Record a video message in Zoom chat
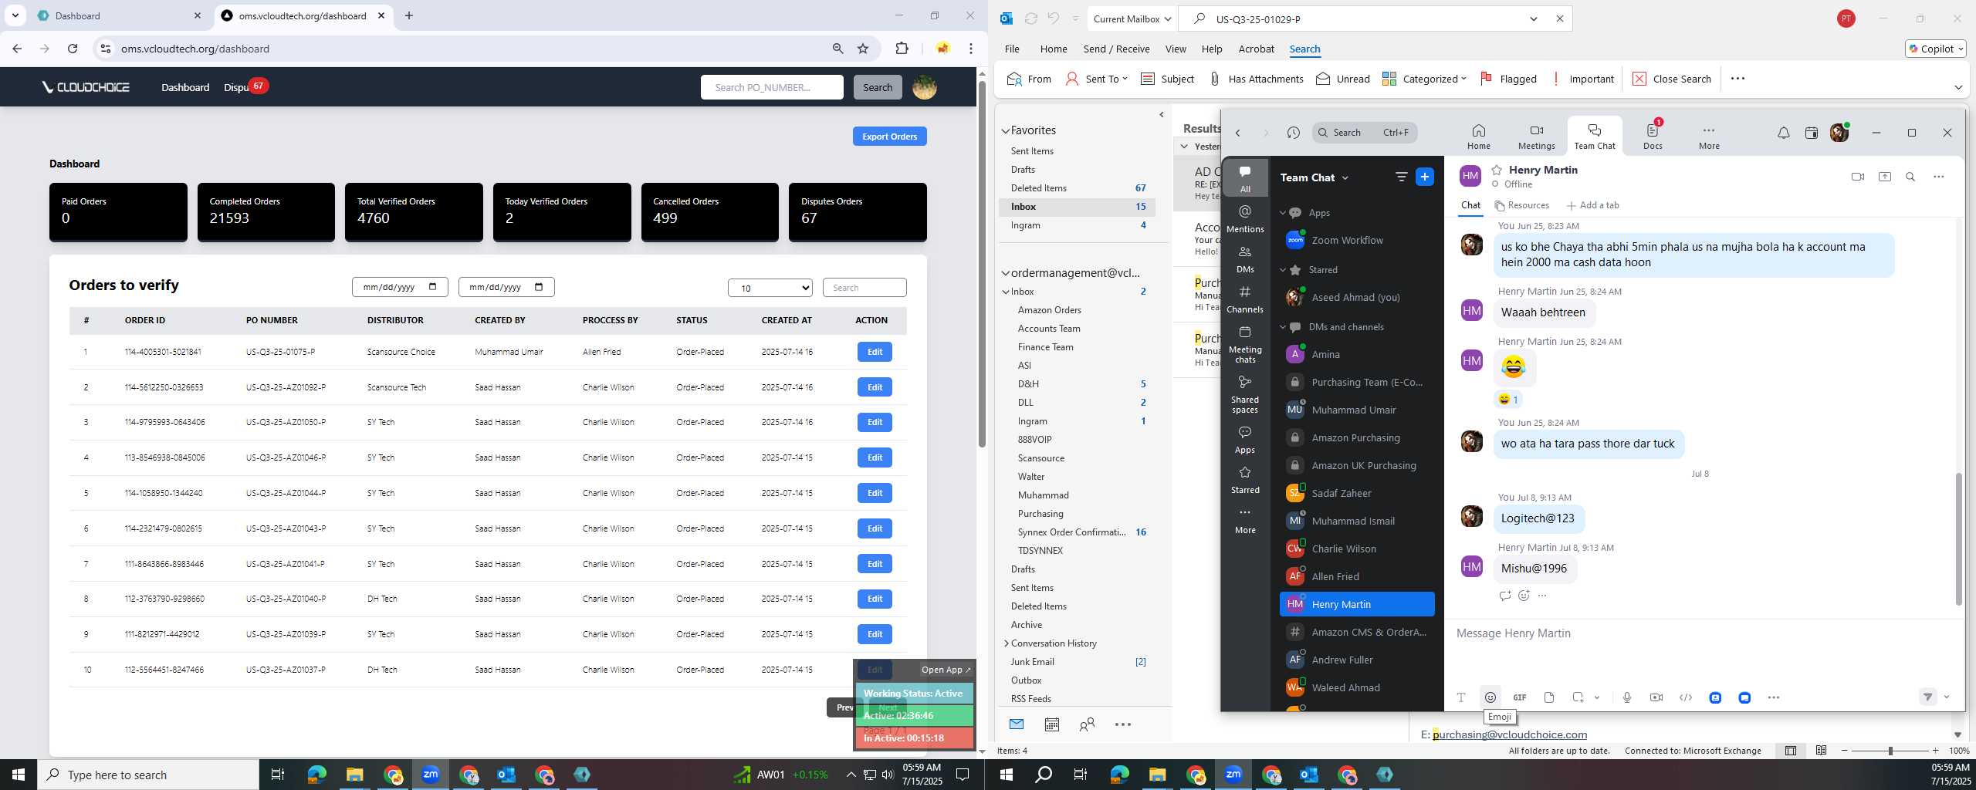 (x=1656, y=697)
